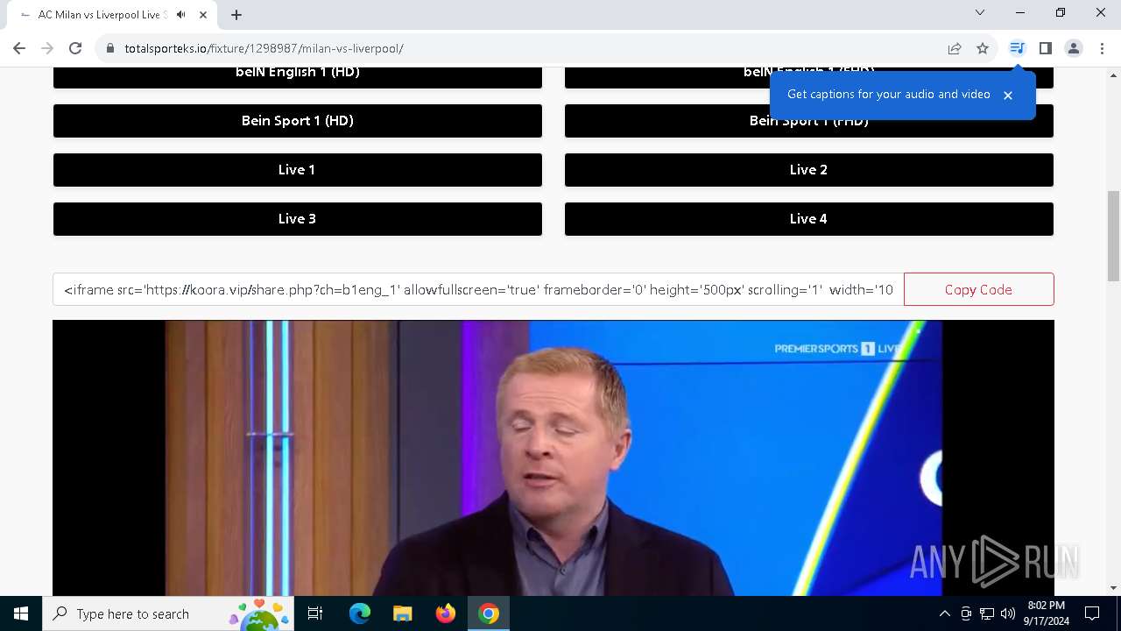
Task: Copy the embed code
Action: pyautogui.click(x=978, y=289)
